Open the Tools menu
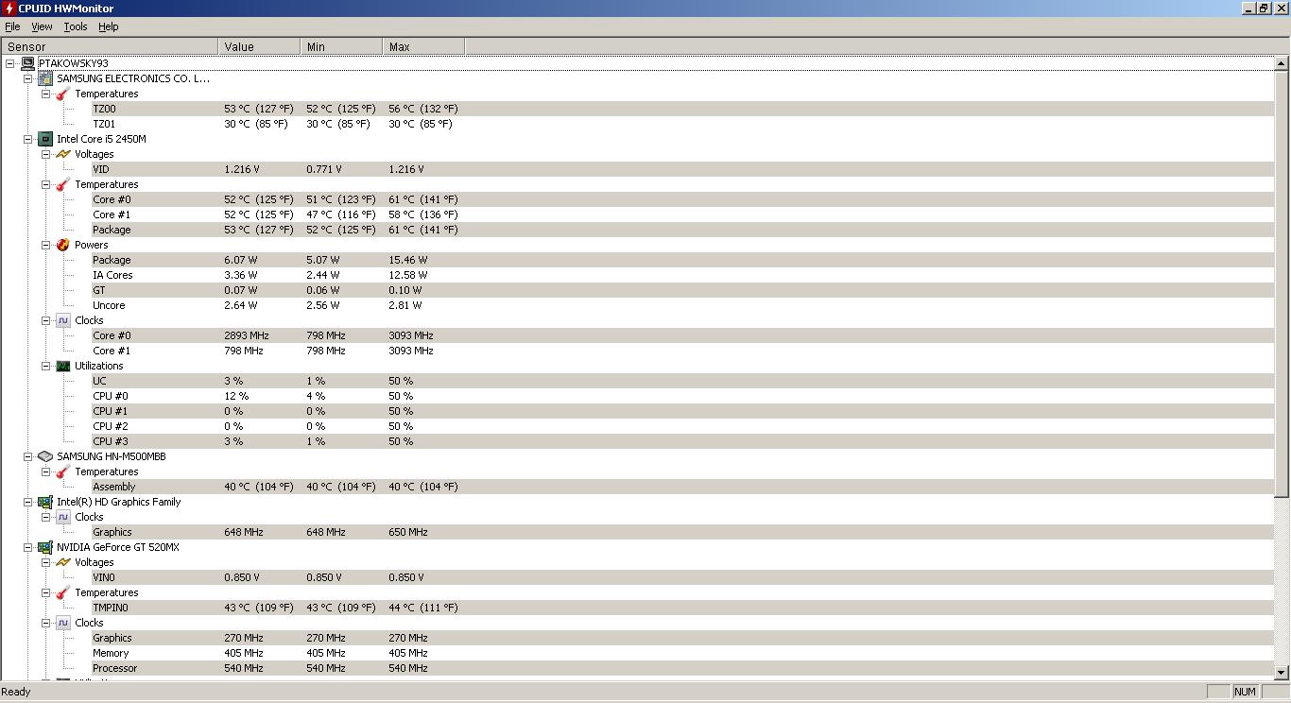Image resolution: width=1291 pixels, height=703 pixels. pos(75,26)
